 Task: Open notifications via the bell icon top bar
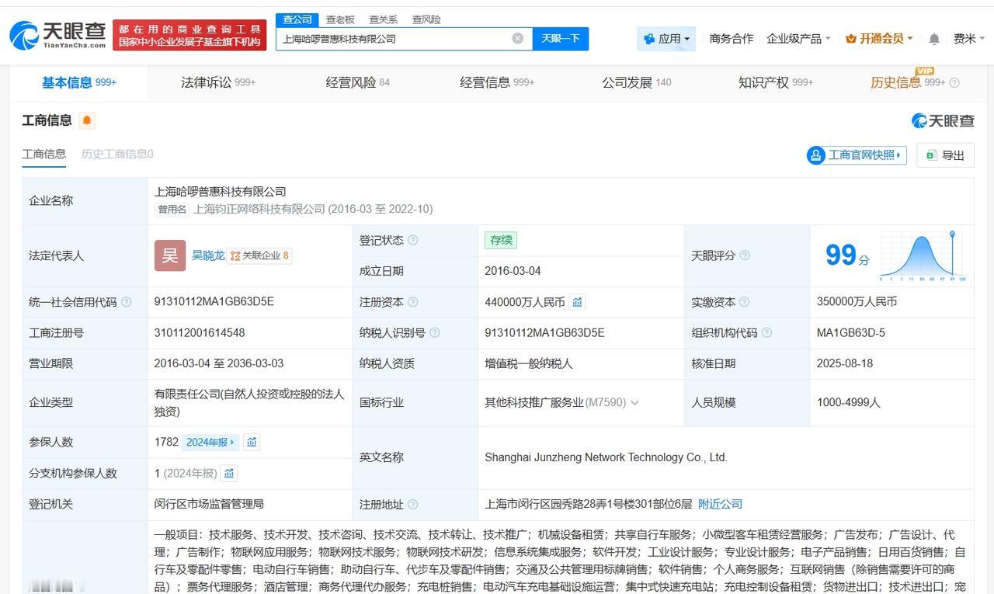pyautogui.click(x=933, y=38)
